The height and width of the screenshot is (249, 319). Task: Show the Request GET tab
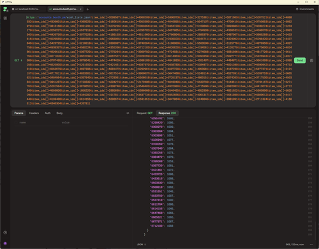point(145,113)
